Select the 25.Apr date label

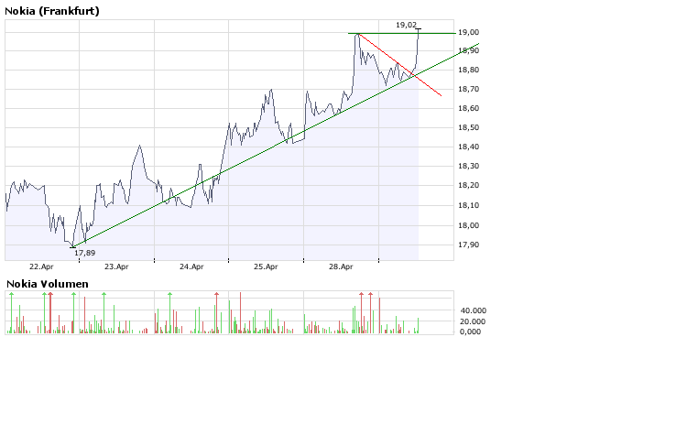point(266,266)
